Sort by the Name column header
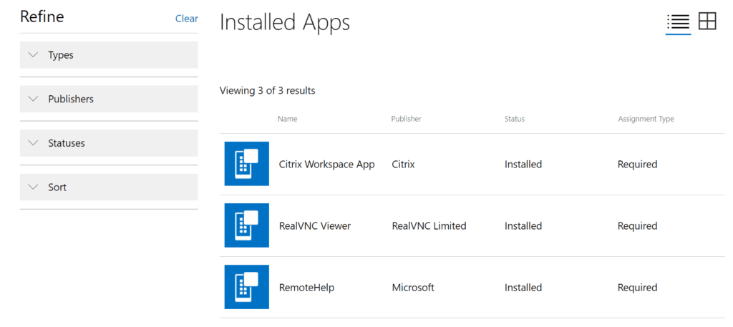Viewport: 733px width, 327px height. [288, 119]
